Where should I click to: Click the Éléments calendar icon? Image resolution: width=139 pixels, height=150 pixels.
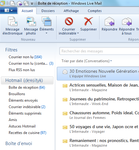click(x=47, y=22)
